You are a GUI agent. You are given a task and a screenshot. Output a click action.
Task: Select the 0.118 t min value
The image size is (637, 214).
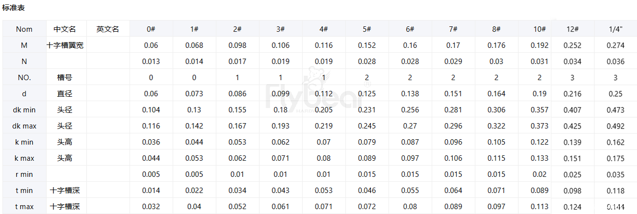click(615, 191)
